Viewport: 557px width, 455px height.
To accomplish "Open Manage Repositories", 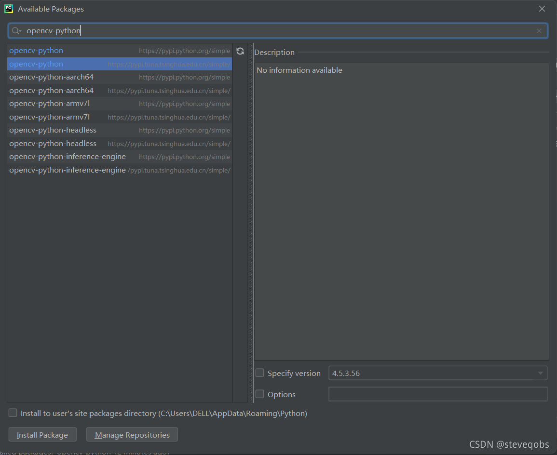I will [132, 435].
